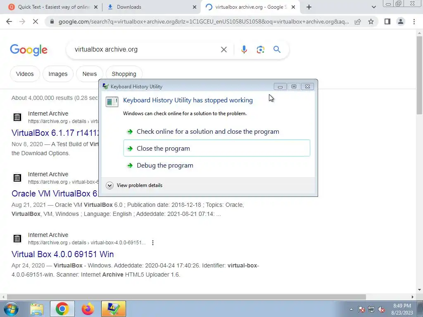Close the Google search tab
Screen dimensions: 423x317
coord(294,7)
